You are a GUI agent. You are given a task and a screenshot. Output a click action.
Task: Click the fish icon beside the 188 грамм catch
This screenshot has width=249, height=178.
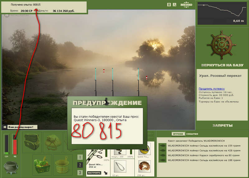(x=162, y=160)
